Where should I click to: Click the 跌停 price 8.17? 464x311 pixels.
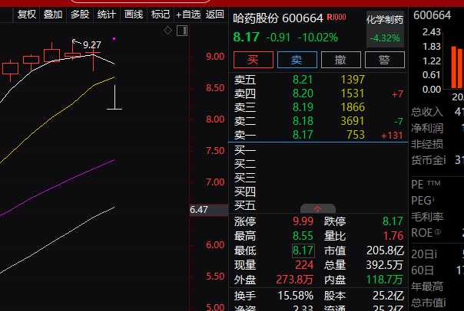coord(393,221)
